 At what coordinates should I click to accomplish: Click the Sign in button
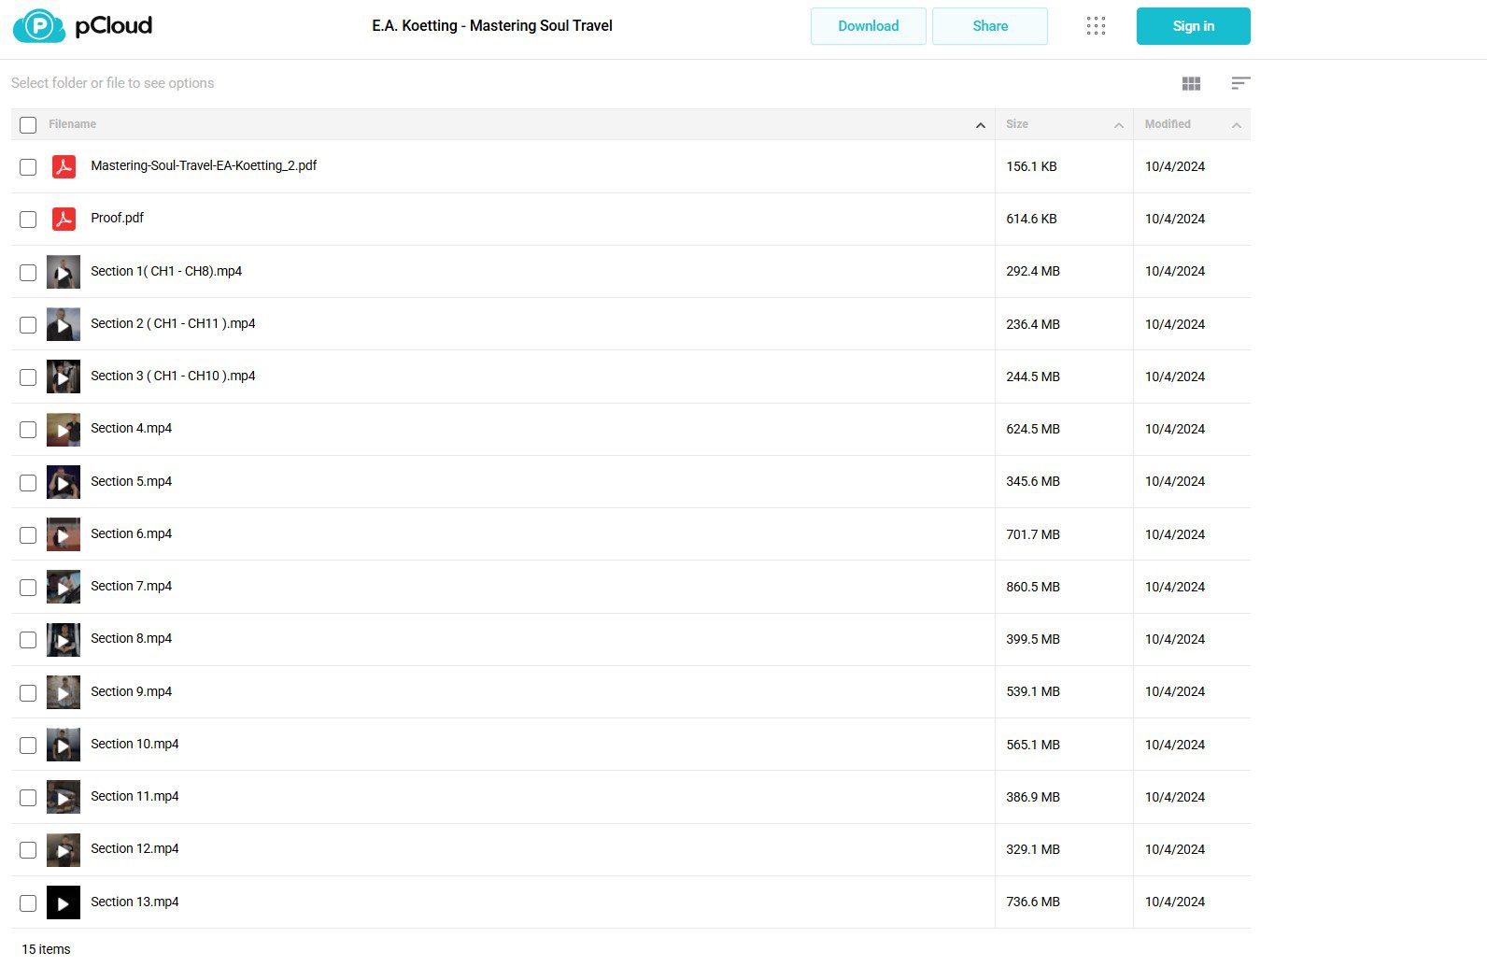[x=1193, y=26]
